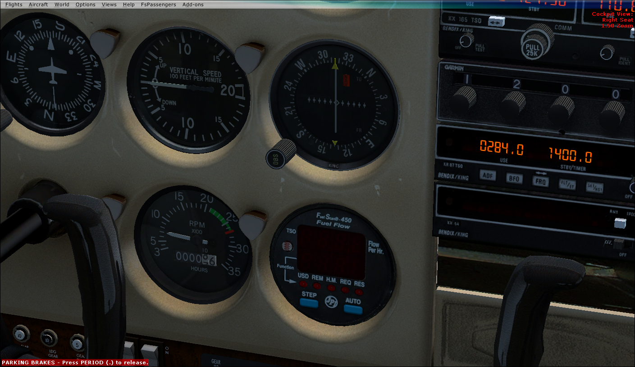
Task: Click the RPM tachometer gauge
Action: (193, 245)
